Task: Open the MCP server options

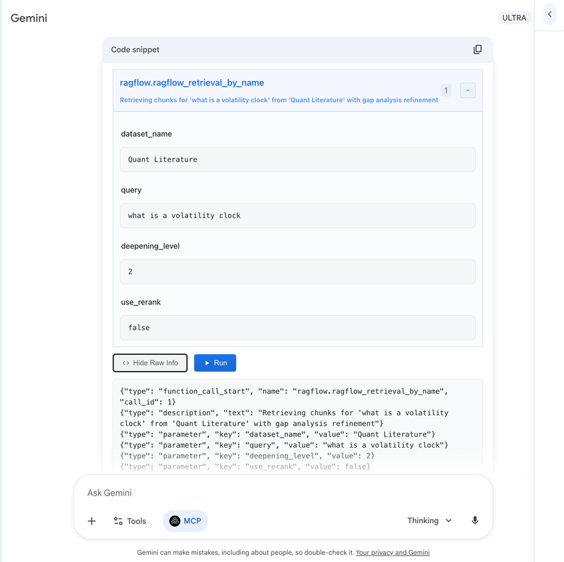Action: tap(185, 520)
